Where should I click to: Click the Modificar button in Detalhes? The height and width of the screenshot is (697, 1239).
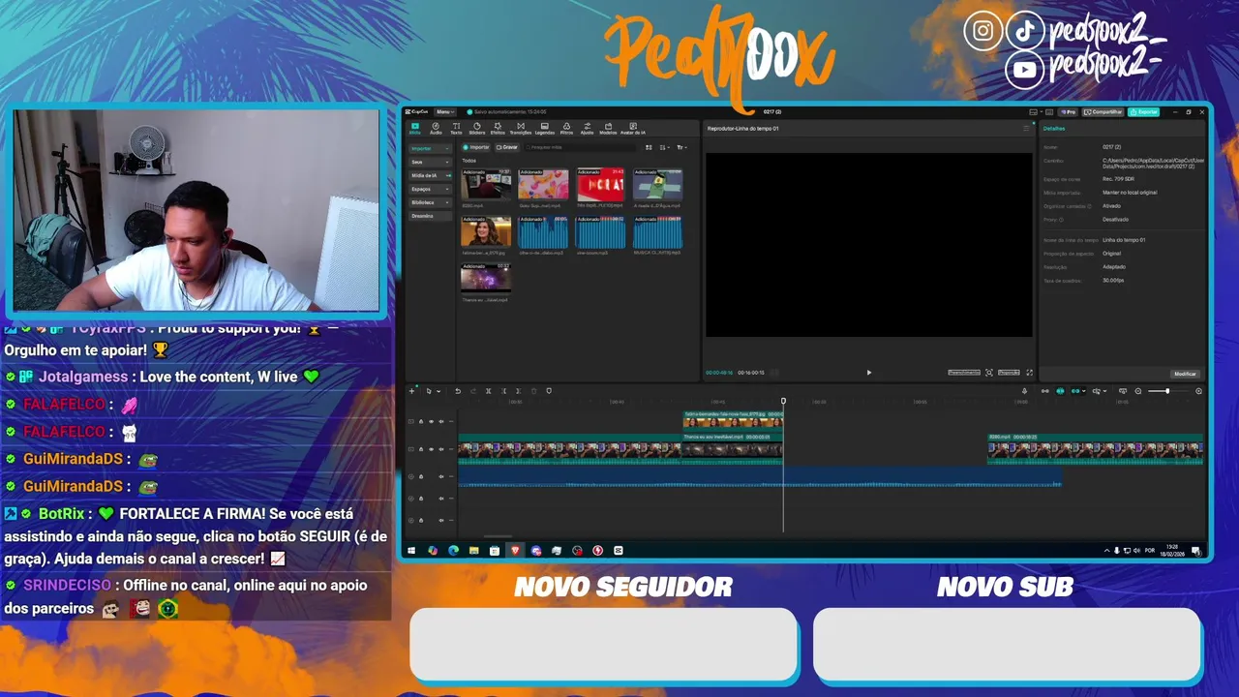pos(1185,374)
